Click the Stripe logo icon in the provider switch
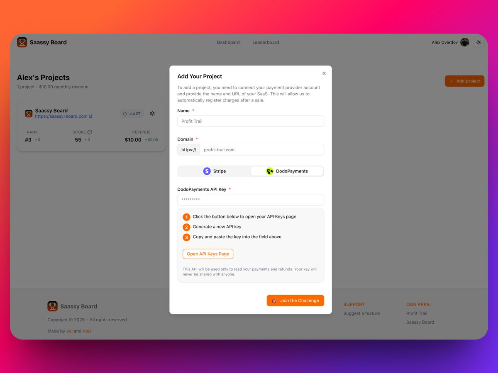Screen dimensions: 498x373 pyautogui.click(x=207, y=171)
